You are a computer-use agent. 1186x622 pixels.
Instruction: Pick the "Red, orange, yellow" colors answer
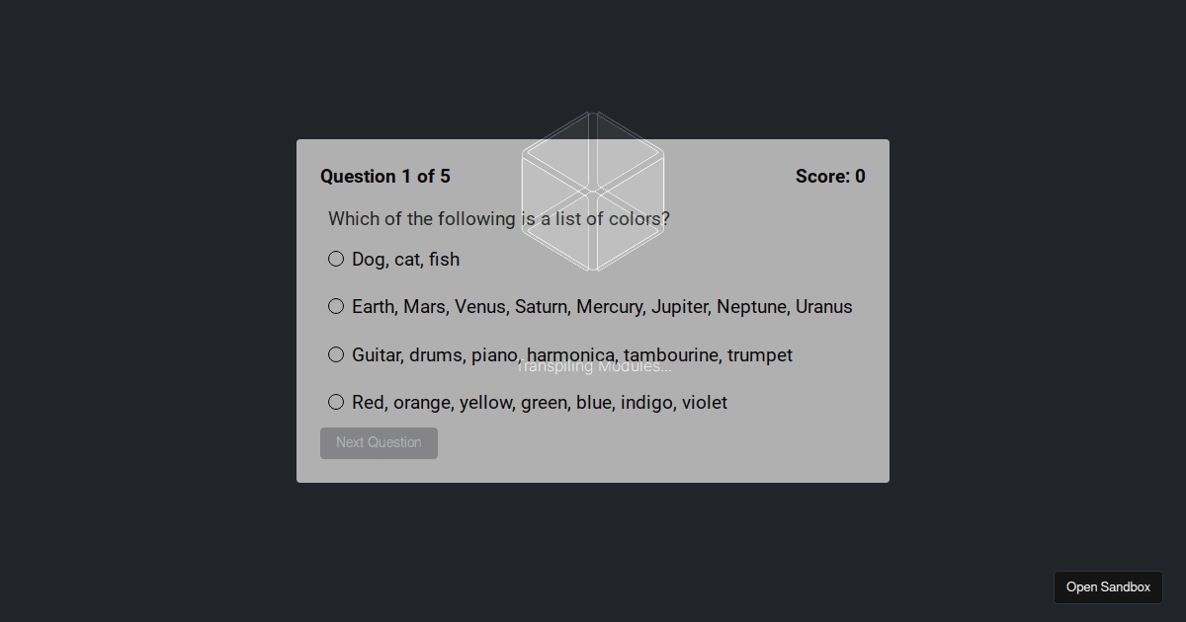[x=336, y=402]
